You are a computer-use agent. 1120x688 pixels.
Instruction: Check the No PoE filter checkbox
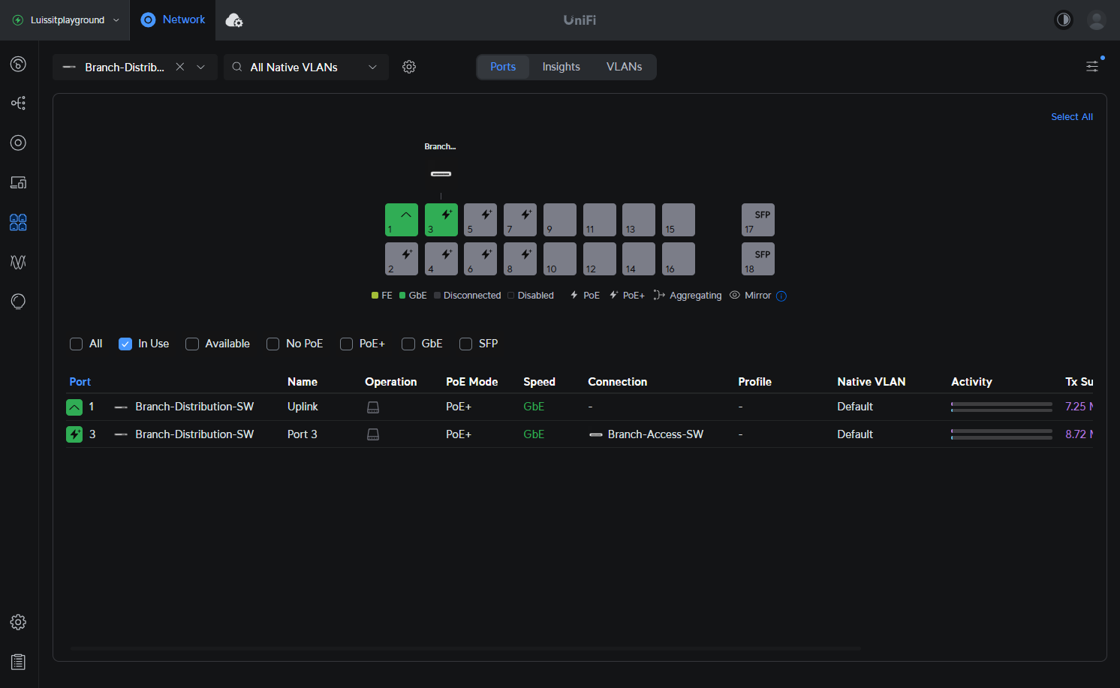click(x=272, y=344)
